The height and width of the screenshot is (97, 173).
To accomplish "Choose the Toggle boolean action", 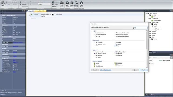I will tap(98, 67).
